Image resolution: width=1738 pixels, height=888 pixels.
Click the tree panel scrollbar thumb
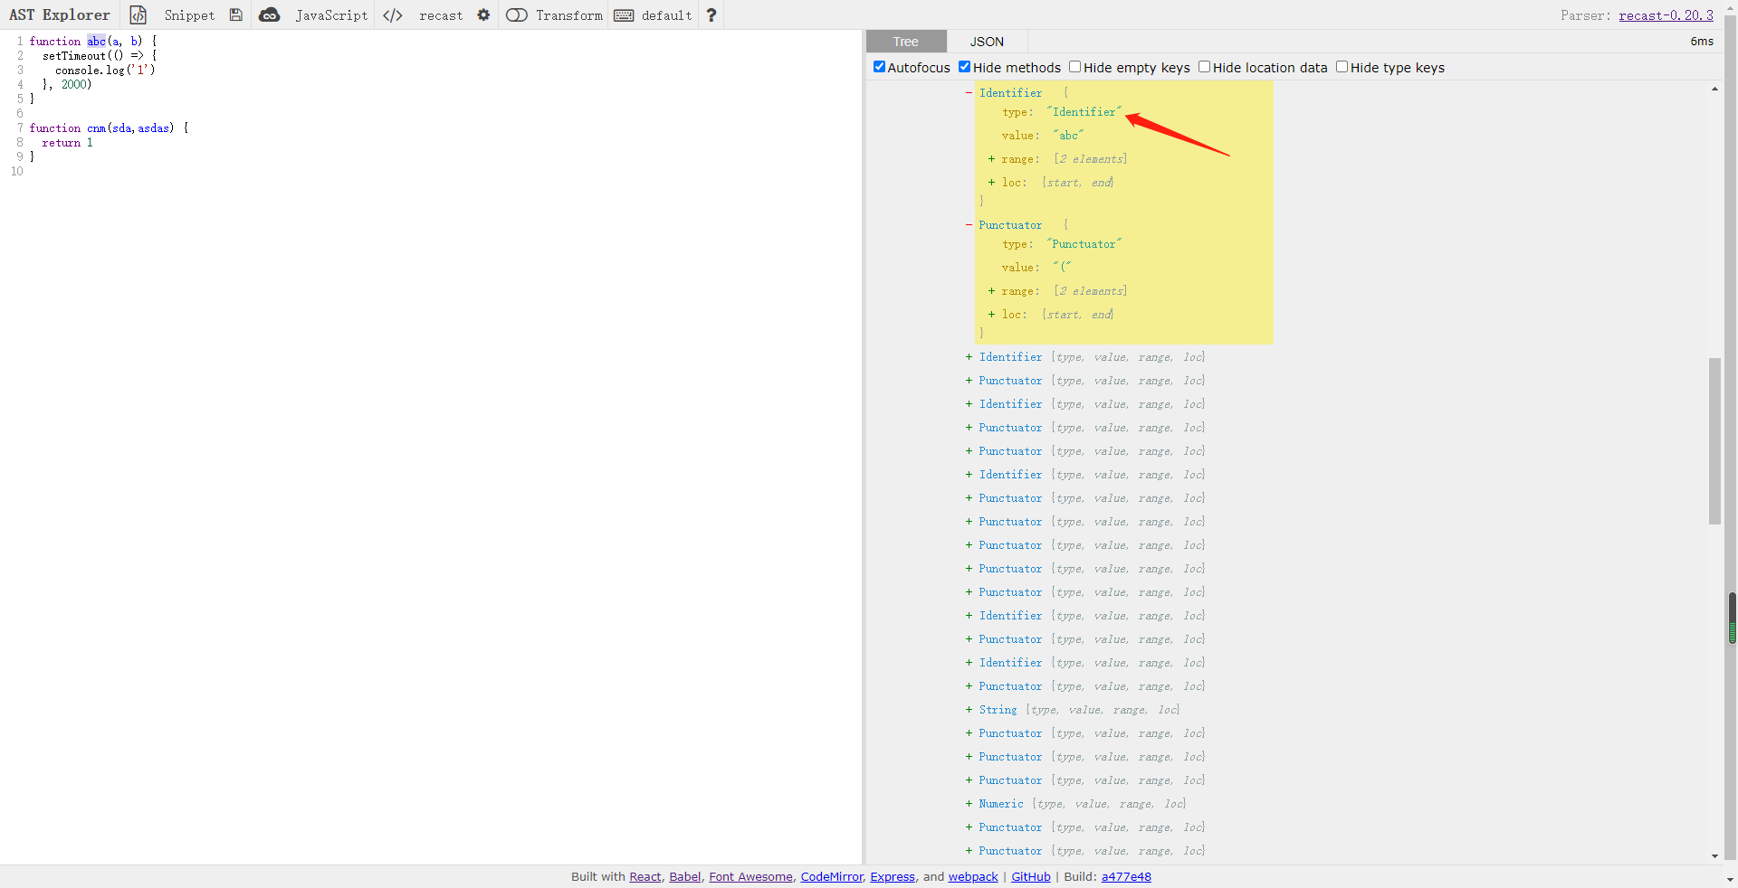click(x=1714, y=441)
